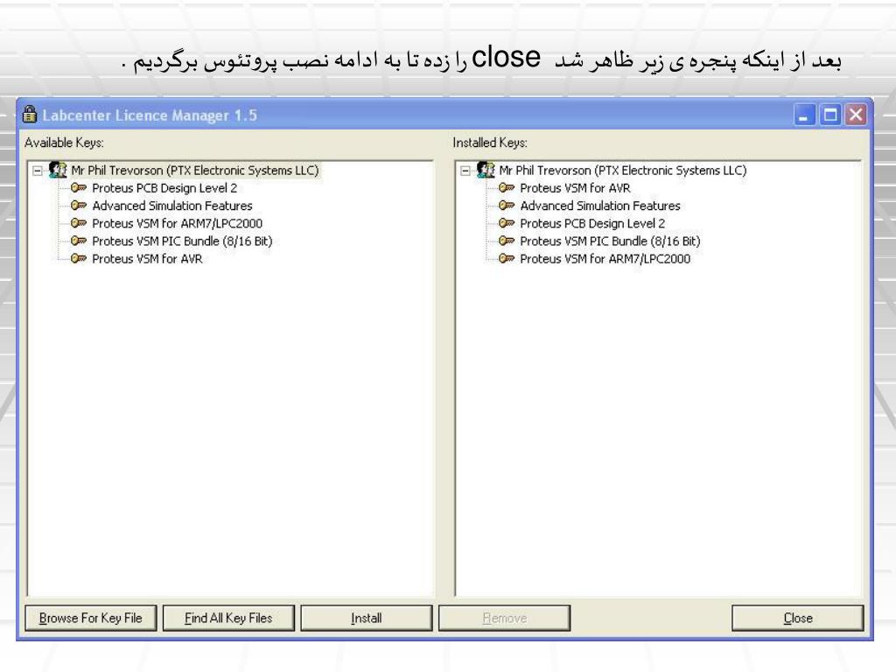Screen dimensions: 896x672
Task: Click key icon beside available Proteus VSM PIC Bundle
Action: (x=79, y=241)
